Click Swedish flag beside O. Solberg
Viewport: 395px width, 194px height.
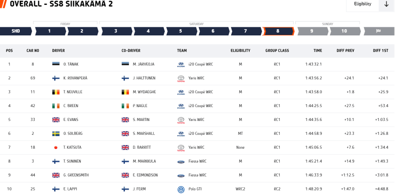pyautogui.click(x=56, y=134)
